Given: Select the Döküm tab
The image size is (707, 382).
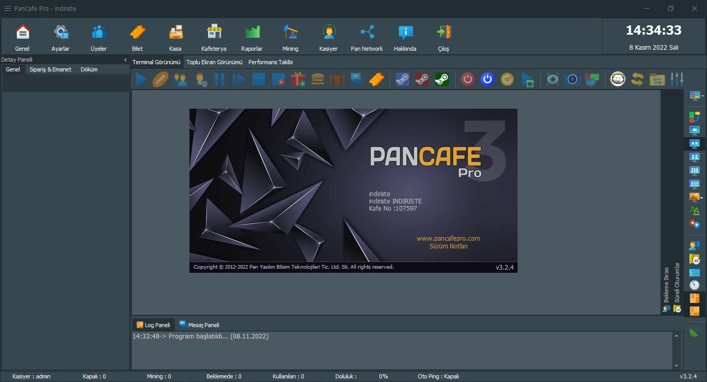Looking at the screenshot, I should (89, 69).
